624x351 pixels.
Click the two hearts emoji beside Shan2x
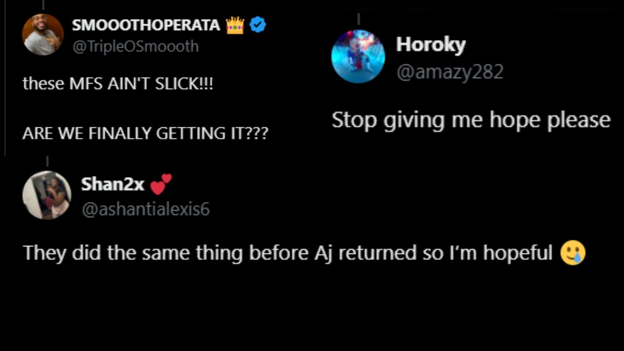[161, 184]
